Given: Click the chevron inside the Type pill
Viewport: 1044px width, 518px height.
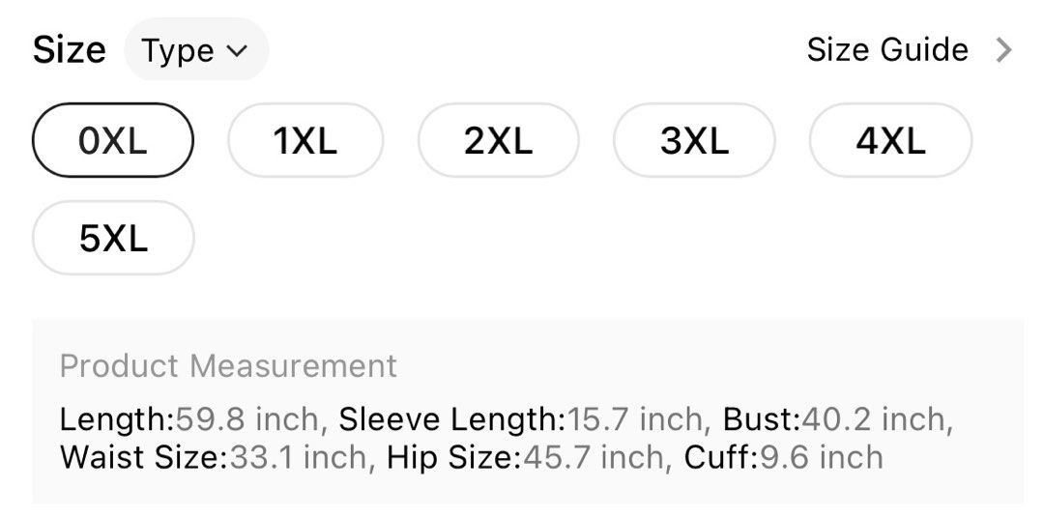Looking at the screenshot, I should coord(237,50).
